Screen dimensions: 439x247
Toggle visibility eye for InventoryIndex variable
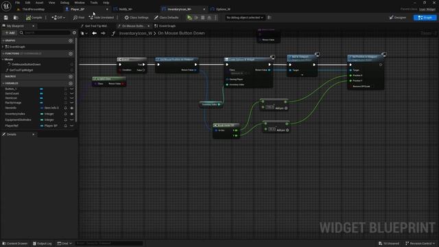[x=71, y=114]
